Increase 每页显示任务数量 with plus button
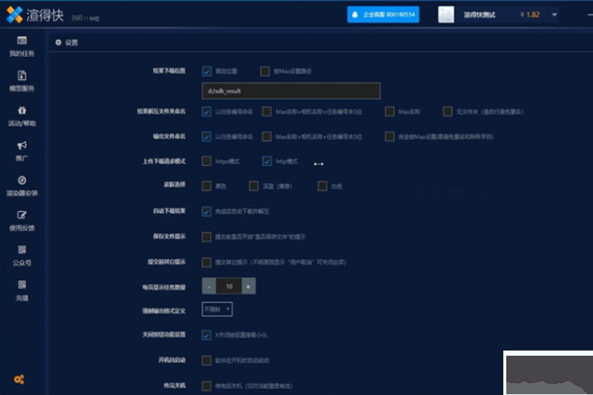The height and width of the screenshot is (395, 593). coord(248,286)
